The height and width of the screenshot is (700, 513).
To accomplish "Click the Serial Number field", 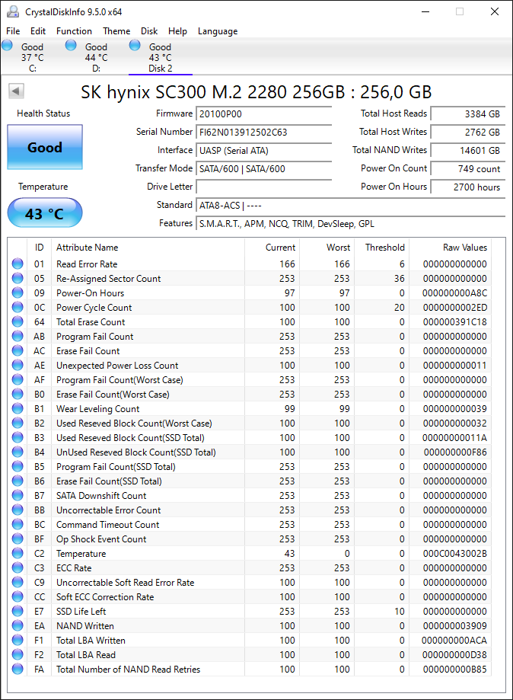I will pyautogui.click(x=263, y=132).
